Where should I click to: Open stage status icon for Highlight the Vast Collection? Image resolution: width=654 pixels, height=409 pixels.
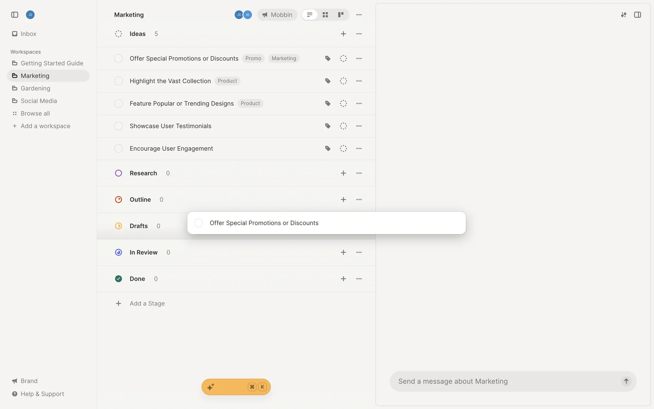pos(343,81)
